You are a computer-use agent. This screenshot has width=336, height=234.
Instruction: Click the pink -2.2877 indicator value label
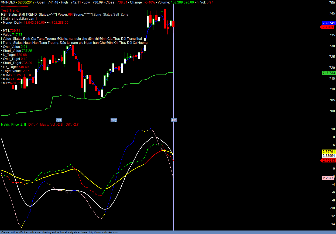328,178
